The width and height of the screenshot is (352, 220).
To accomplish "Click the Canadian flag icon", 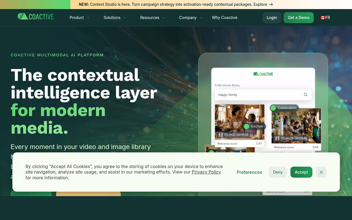I will click(x=323, y=18).
